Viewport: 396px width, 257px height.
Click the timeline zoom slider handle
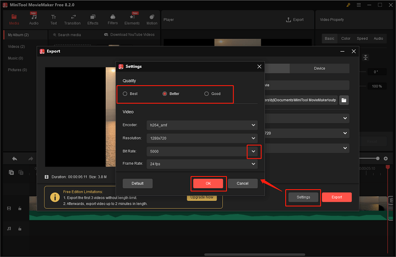(377, 158)
